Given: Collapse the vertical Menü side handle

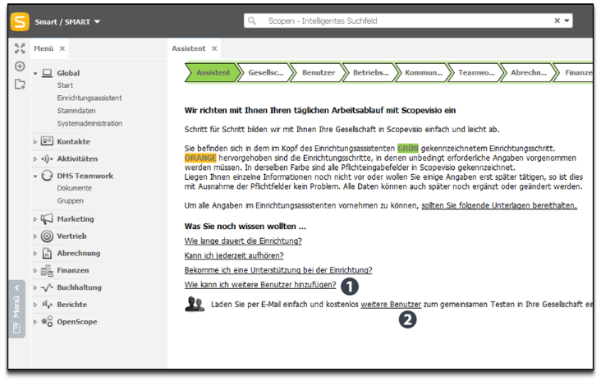Looking at the screenshot, I should (x=17, y=287).
